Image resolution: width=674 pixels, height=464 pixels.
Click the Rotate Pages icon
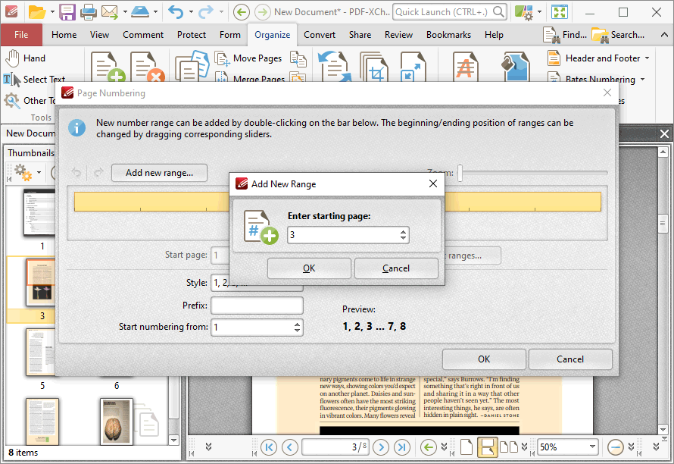335,67
